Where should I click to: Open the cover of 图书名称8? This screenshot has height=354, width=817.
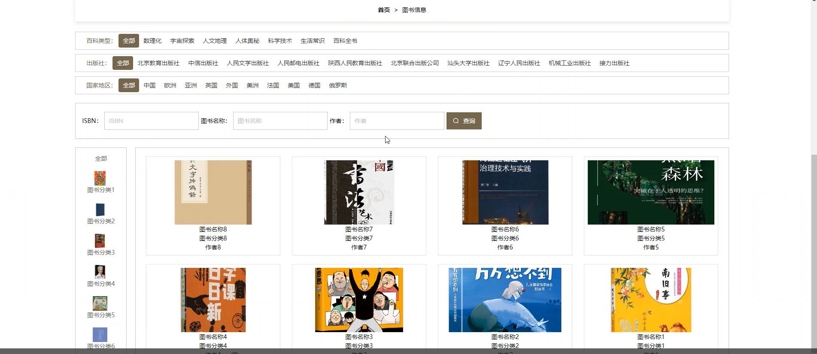click(213, 192)
